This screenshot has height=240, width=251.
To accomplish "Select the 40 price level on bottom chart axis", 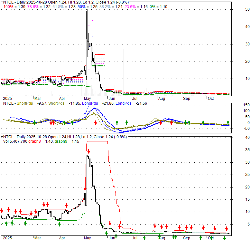I will [247, 138].
